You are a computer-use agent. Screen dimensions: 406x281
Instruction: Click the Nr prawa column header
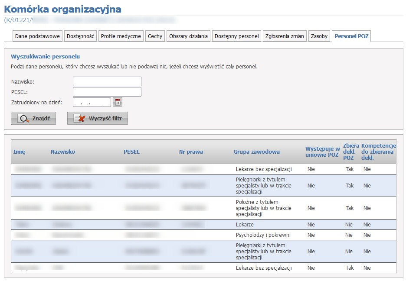tap(191, 152)
